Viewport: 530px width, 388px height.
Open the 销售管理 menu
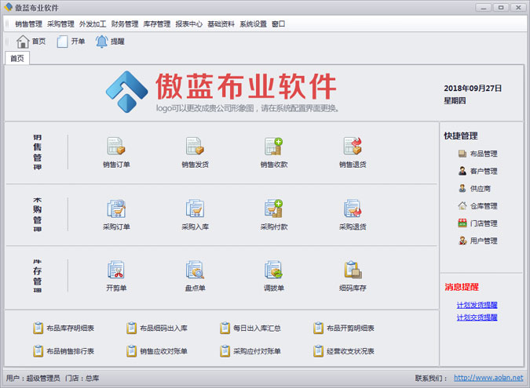click(x=28, y=24)
